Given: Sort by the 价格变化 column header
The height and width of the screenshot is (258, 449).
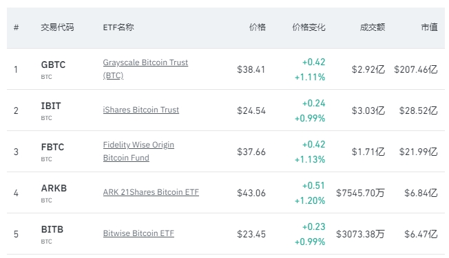Looking at the screenshot, I should 309,27.
